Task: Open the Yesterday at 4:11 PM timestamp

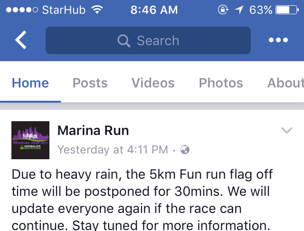Action: point(113,150)
